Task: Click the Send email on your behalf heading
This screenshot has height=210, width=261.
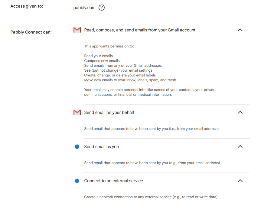Action: 109,112
